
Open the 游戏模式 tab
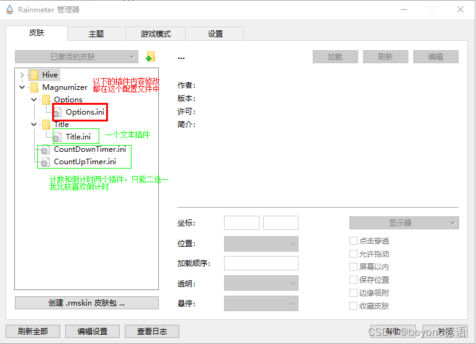pos(155,33)
